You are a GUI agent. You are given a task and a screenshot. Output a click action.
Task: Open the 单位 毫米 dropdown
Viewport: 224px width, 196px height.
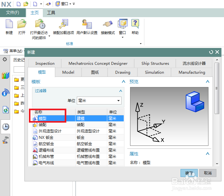point(99,101)
